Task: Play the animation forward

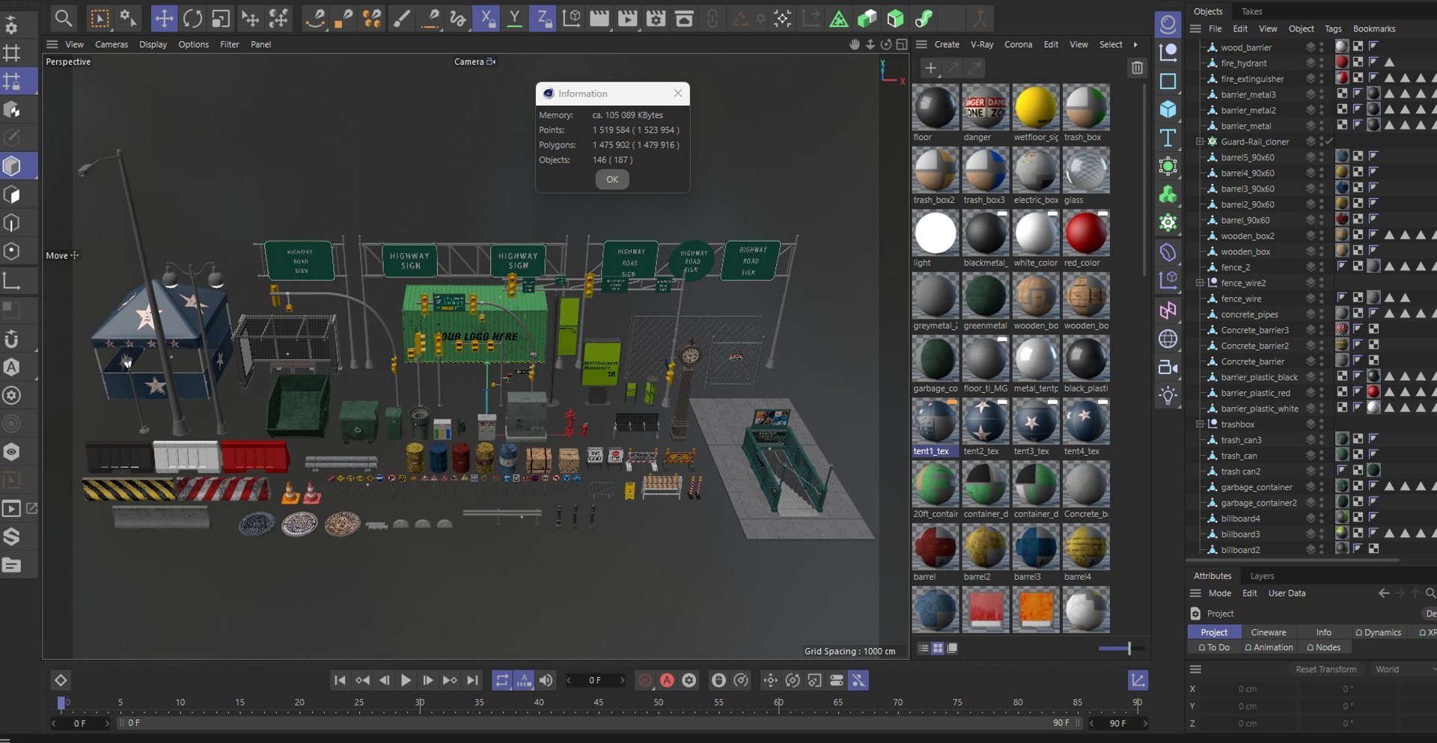Action: click(406, 680)
